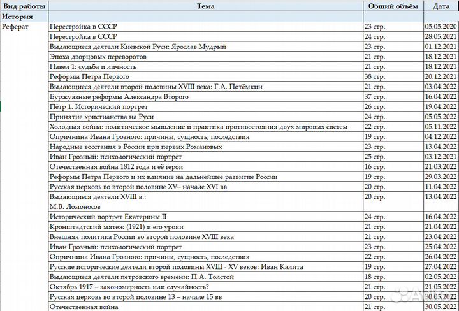Click 'Павел 1: судьба и личность'
Screen dimensions: 459x311
(205, 66)
